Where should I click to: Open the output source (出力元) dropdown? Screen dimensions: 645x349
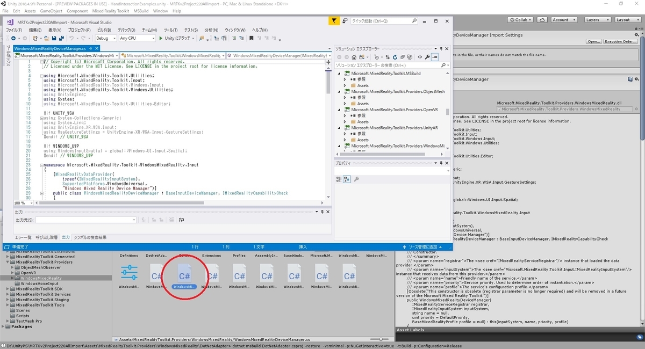[x=86, y=220]
